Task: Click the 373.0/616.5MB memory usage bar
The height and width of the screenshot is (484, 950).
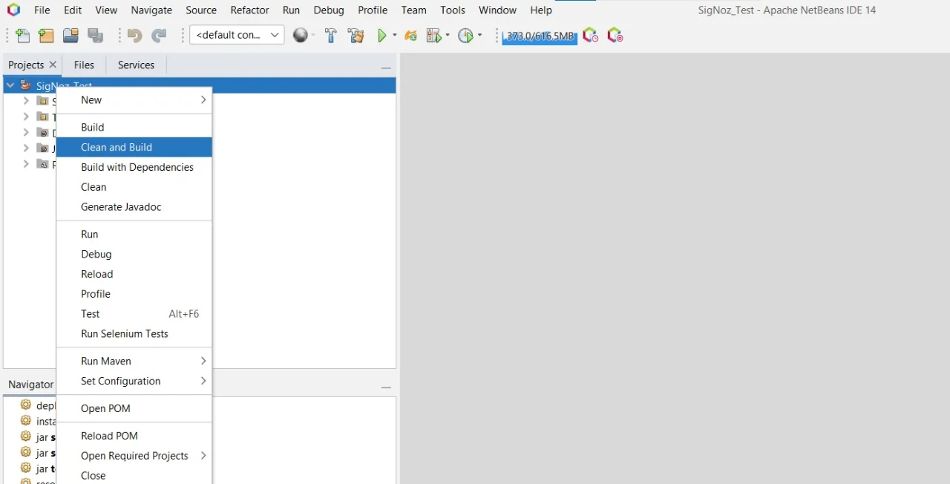Action: pyautogui.click(x=540, y=36)
